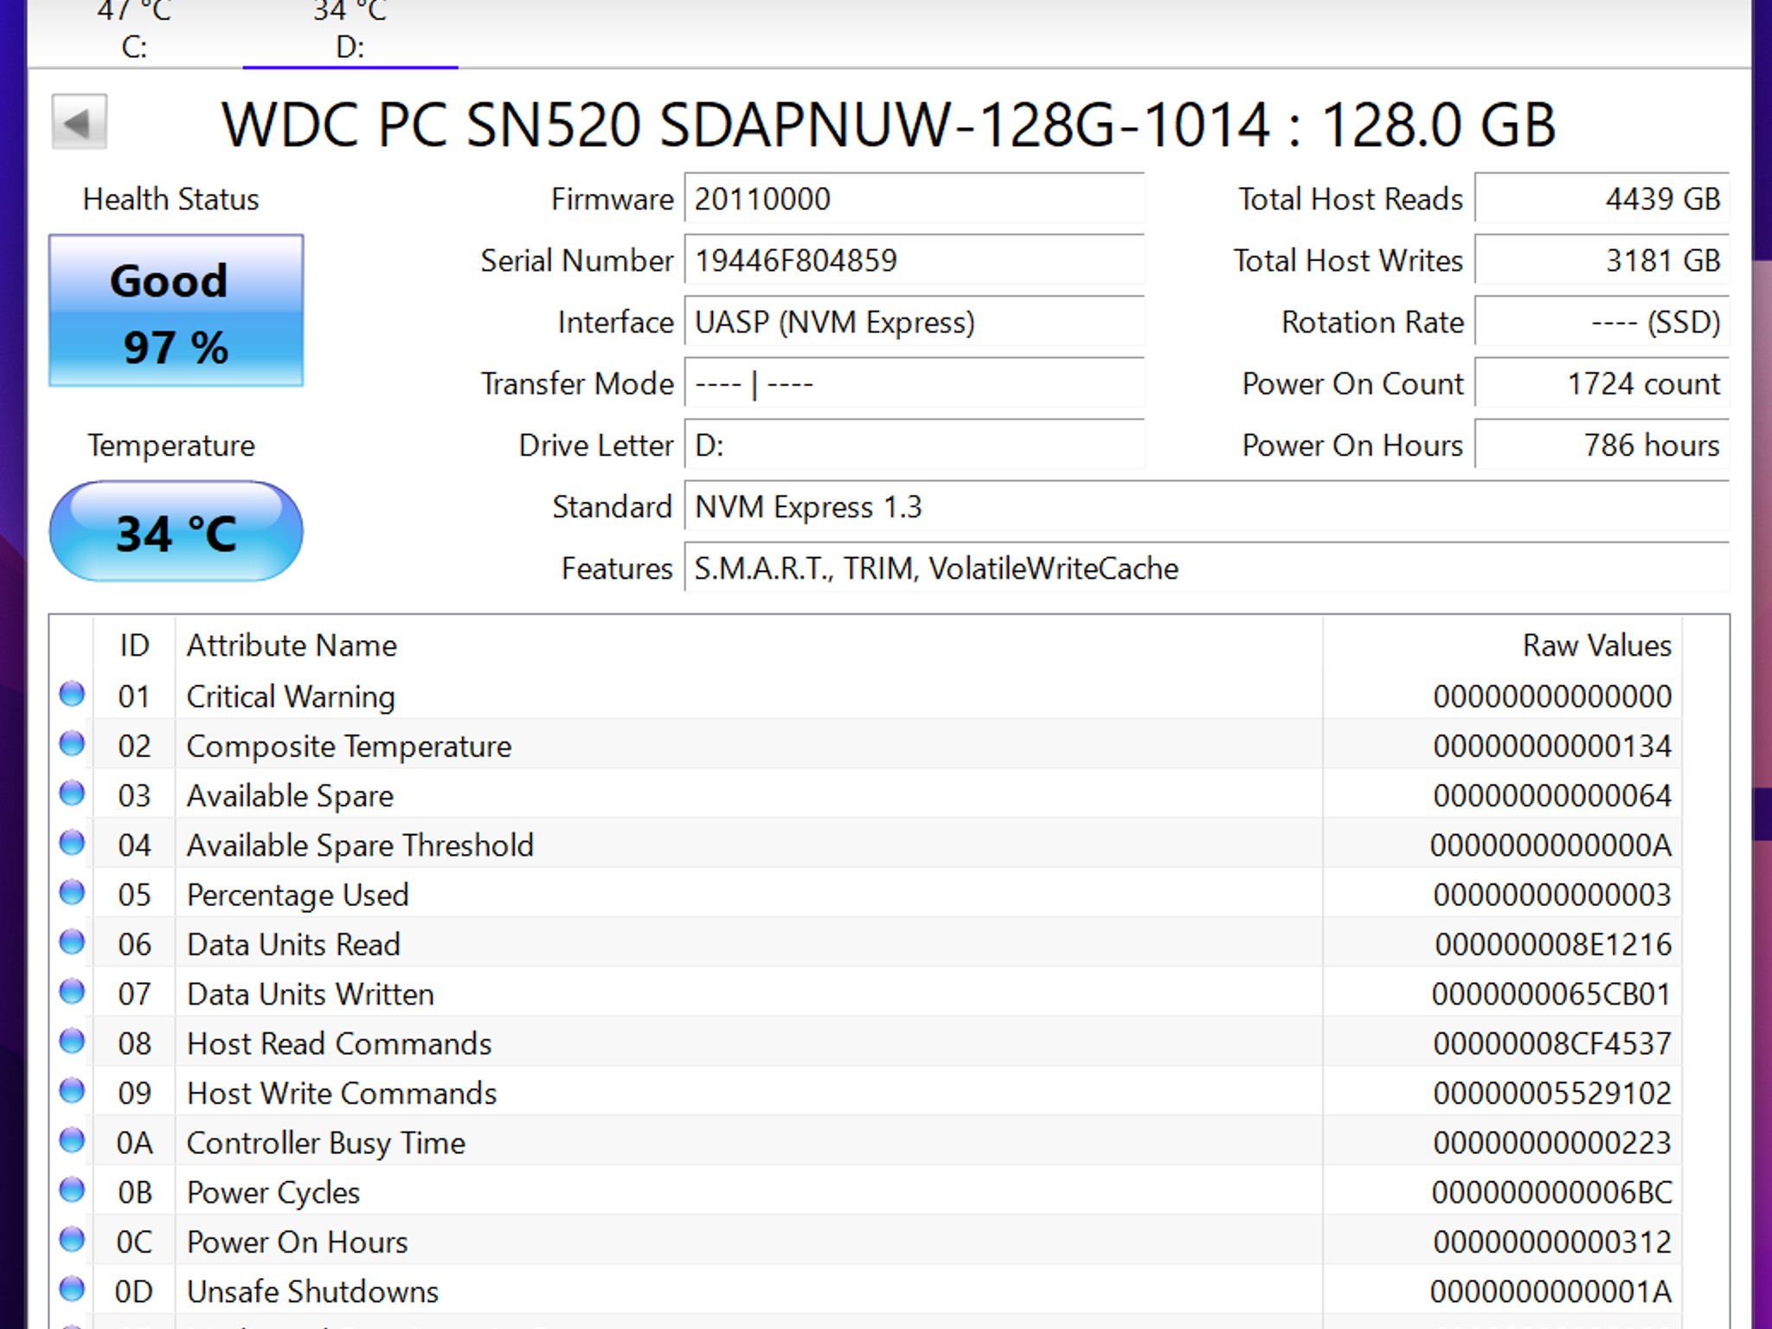Click status icon for Available Spare Threshold
Viewport: 1772px width, 1329px height.
tap(72, 844)
